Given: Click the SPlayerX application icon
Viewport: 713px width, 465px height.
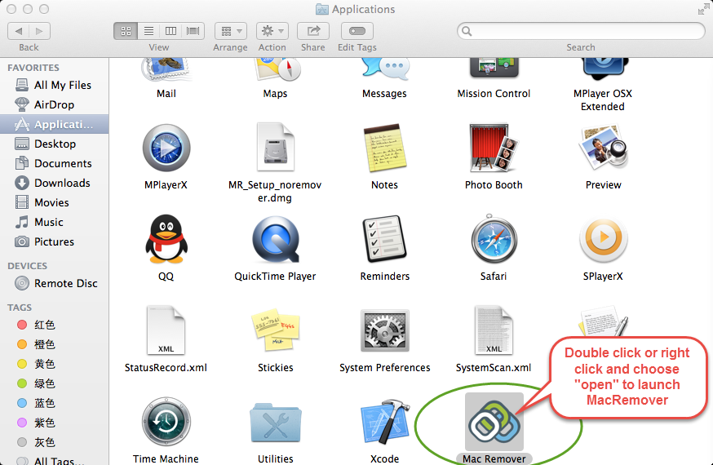Looking at the screenshot, I should tap(604, 240).
